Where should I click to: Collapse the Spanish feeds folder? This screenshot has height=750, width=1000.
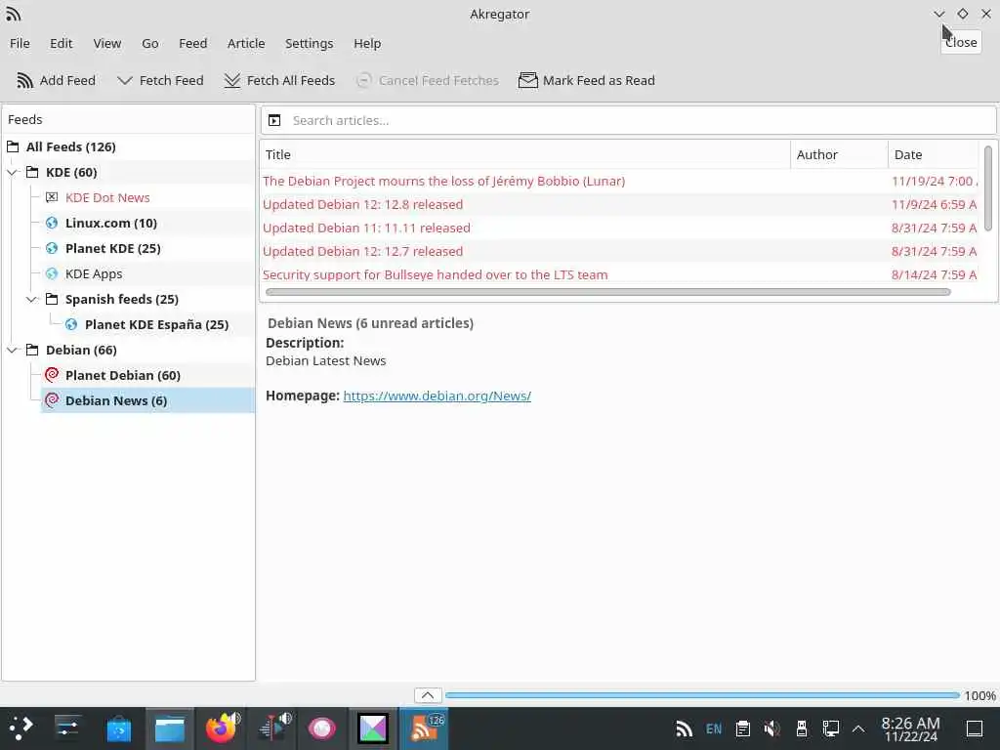[32, 299]
